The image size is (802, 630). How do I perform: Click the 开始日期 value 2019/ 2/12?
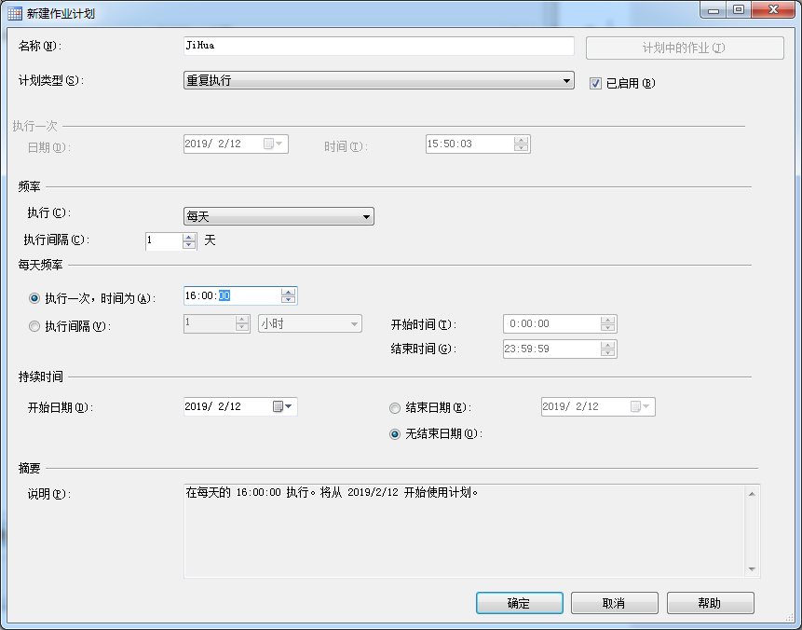[x=212, y=407]
